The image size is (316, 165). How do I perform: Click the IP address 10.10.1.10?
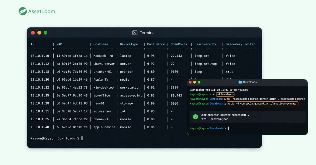[40, 56]
